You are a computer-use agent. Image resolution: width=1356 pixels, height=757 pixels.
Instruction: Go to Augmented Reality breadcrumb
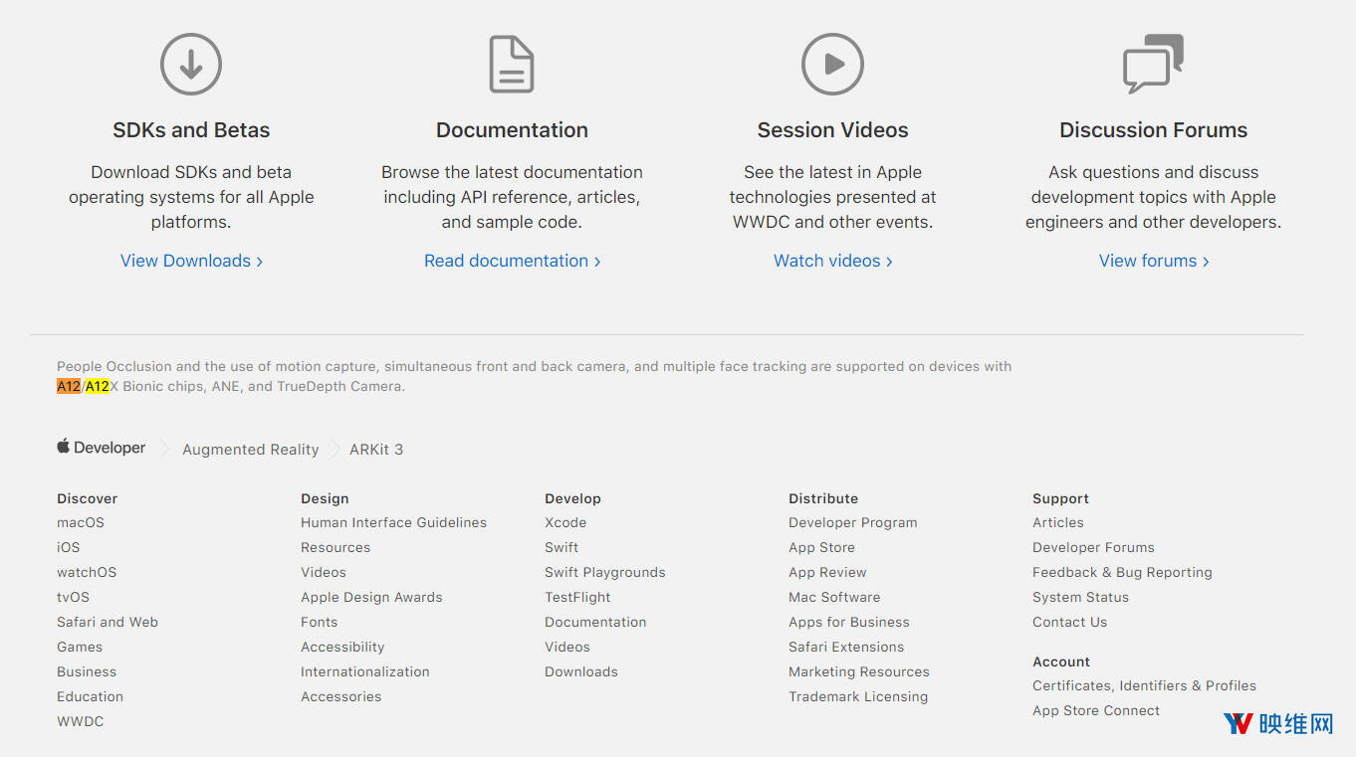coord(251,450)
